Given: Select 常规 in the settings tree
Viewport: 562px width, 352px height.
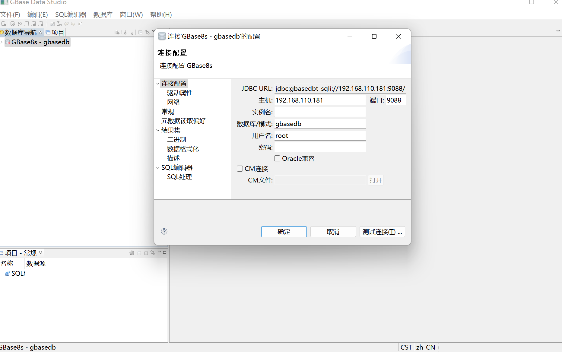Looking at the screenshot, I should [168, 112].
